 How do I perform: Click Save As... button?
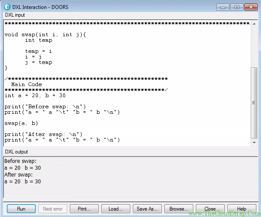pos(147,208)
